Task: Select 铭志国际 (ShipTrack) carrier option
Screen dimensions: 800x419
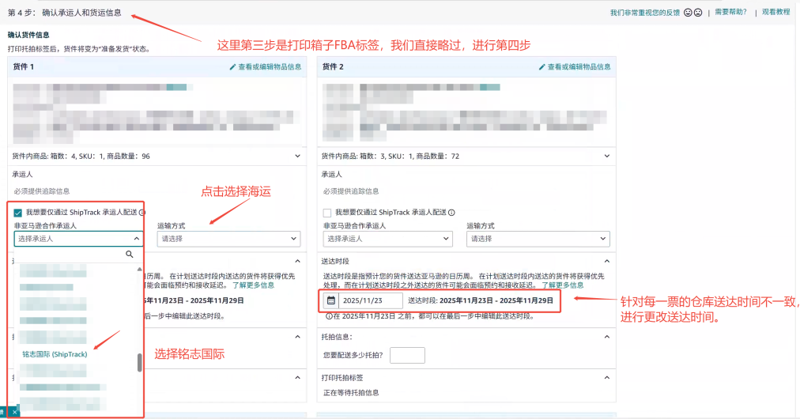Action: (55, 354)
